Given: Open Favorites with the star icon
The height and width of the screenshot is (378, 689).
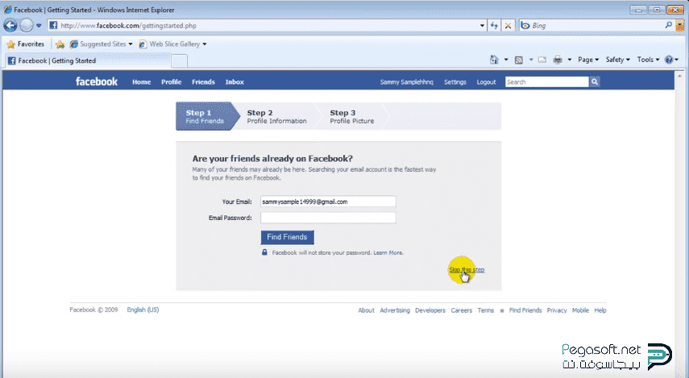Looking at the screenshot, I should point(26,44).
